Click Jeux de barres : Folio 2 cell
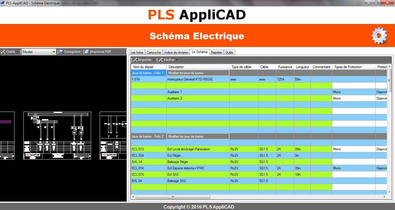The height and width of the screenshot is (210, 395). click(149, 136)
